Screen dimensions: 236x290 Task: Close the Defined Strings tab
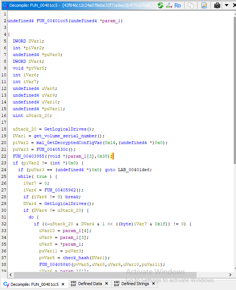point(153,284)
